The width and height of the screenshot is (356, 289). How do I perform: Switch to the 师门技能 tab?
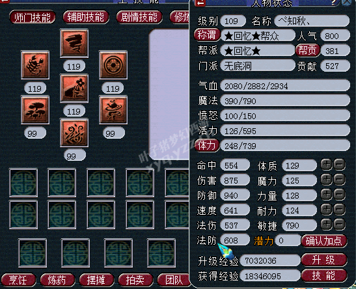[33, 18]
